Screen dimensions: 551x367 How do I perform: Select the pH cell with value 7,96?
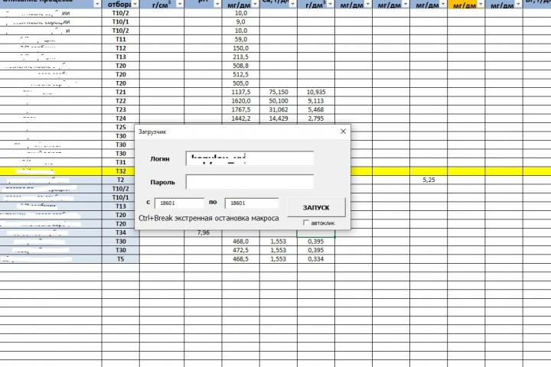coord(203,233)
